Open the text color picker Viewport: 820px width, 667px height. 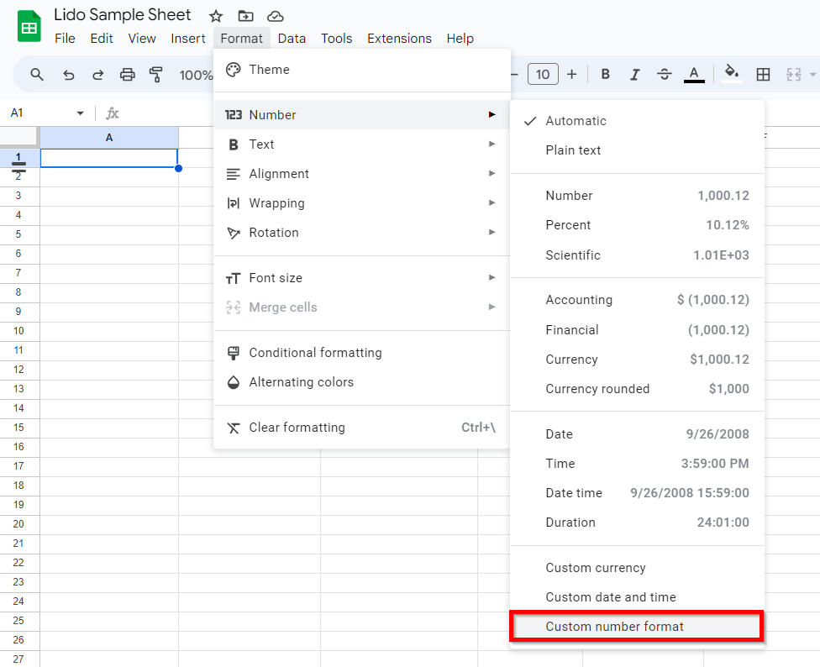(694, 75)
